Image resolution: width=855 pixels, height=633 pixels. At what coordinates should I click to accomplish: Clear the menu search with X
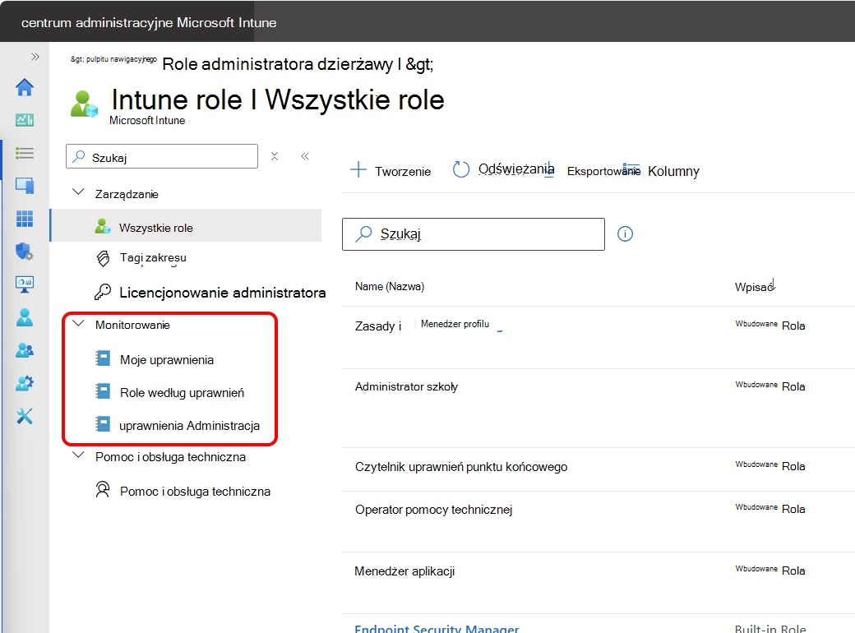coord(275,156)
